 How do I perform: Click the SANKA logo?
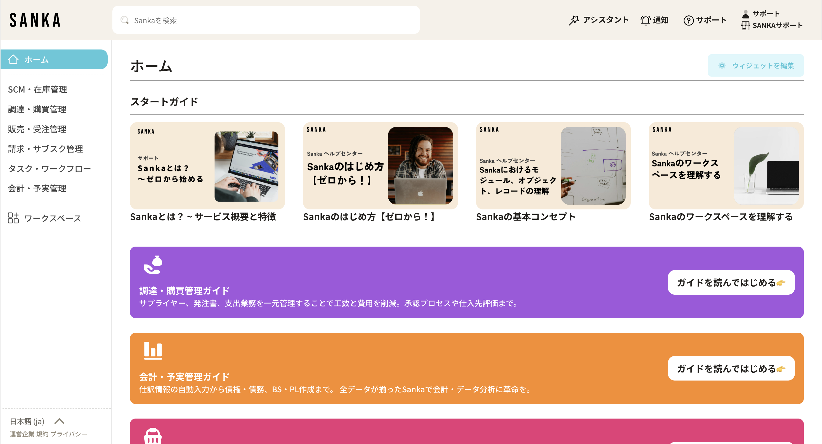pos(35,20)
